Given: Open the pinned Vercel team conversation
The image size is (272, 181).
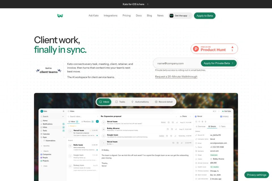Looking at the screenshot, I should point(83,133).
